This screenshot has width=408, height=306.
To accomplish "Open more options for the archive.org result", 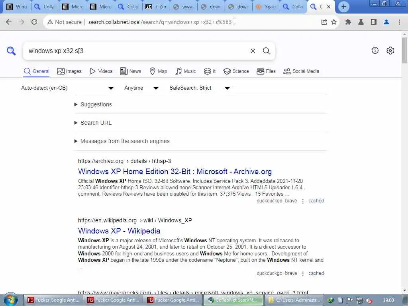I will coord(303,201).
